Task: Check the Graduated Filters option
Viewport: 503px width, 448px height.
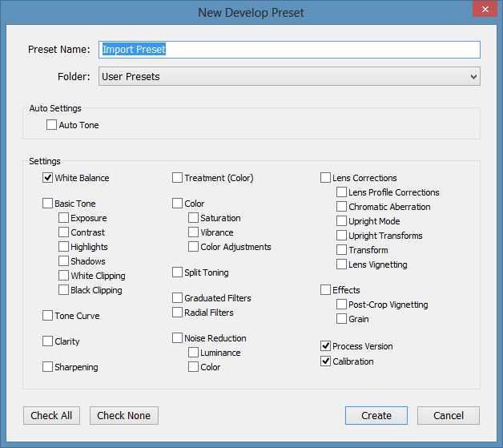Action: [x=178, y=298]
